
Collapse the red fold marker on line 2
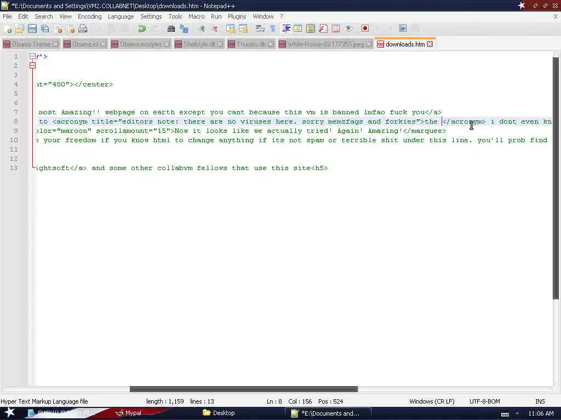click(x=32, y=66)
